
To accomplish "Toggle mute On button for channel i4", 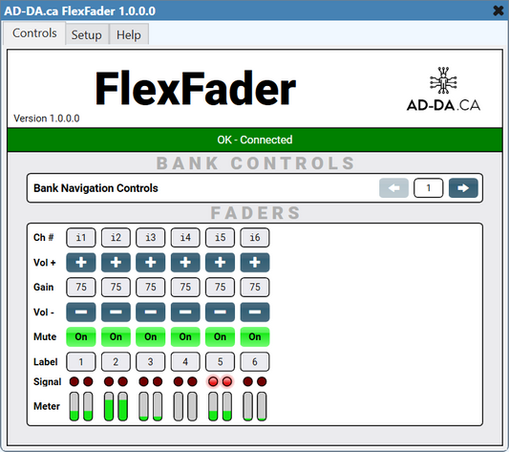I will 185,336.
